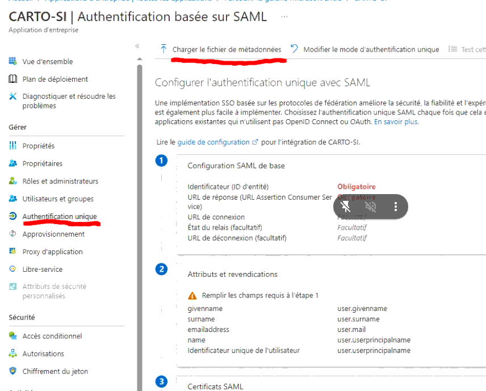This screenshot has height=391, width=486.
Task: Click the Approvisionnement sync icon
Action: (12, 234)
